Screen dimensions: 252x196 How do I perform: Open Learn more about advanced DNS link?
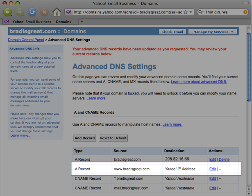[199, 82]
